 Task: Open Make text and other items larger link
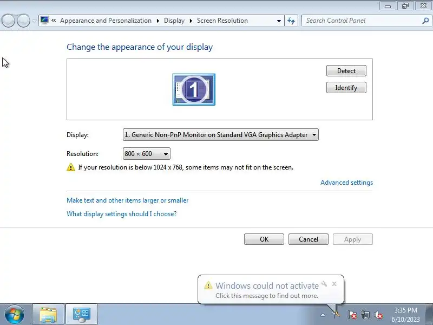coord(127,200)
